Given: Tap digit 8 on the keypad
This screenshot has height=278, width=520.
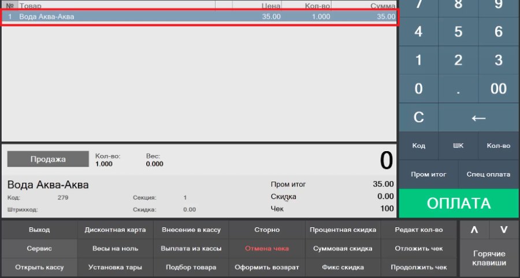Looking at the screenshot, I should coord(458,7).
